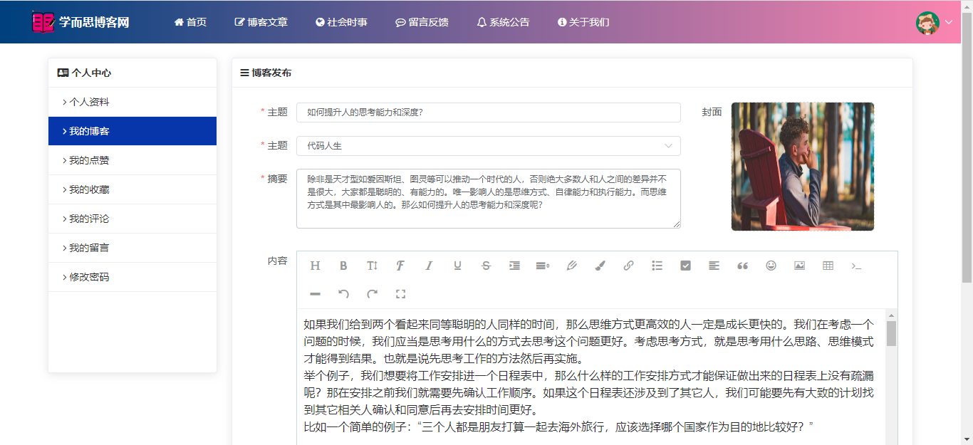Enter fullscreen editing mode
This screenshot has width=973, height=445.
point(400,294)
